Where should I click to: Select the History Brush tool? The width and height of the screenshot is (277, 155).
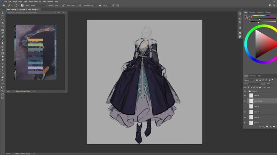click(x=2, y=47)
